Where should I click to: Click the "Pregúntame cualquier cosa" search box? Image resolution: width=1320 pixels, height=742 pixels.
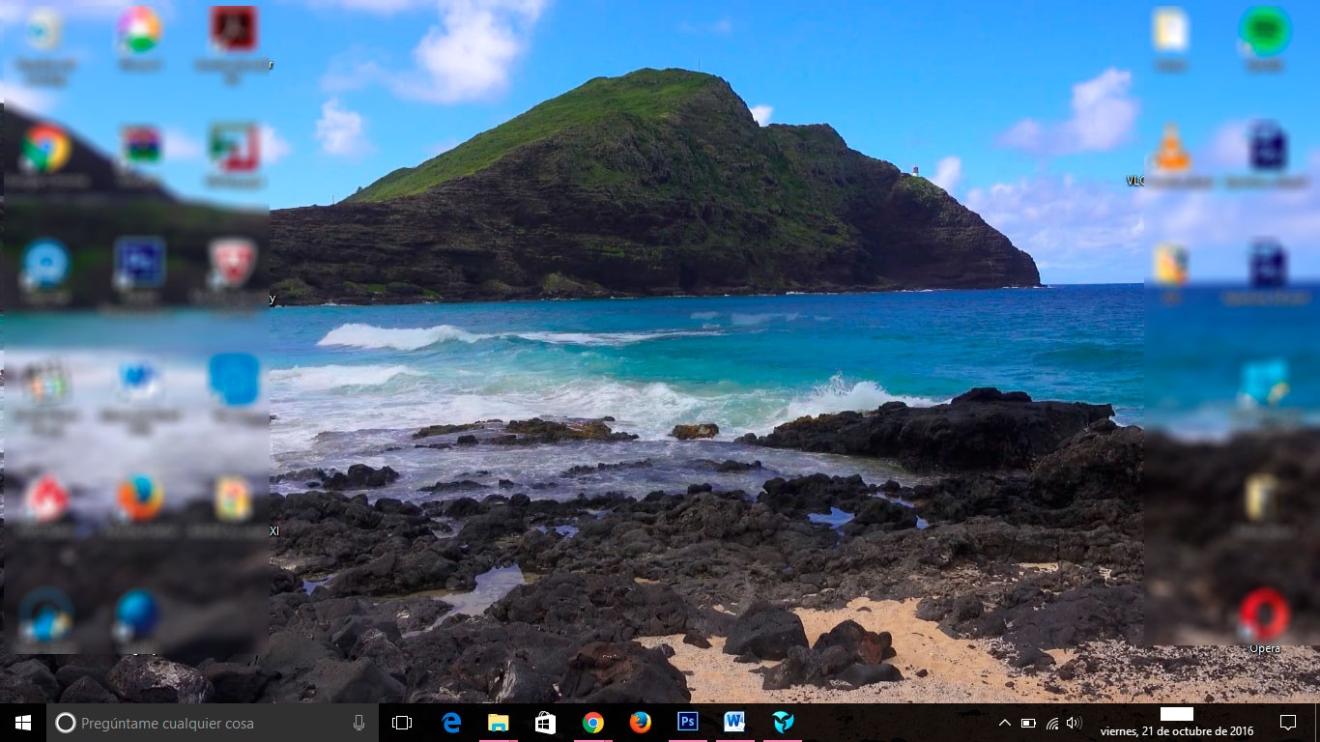213,723
